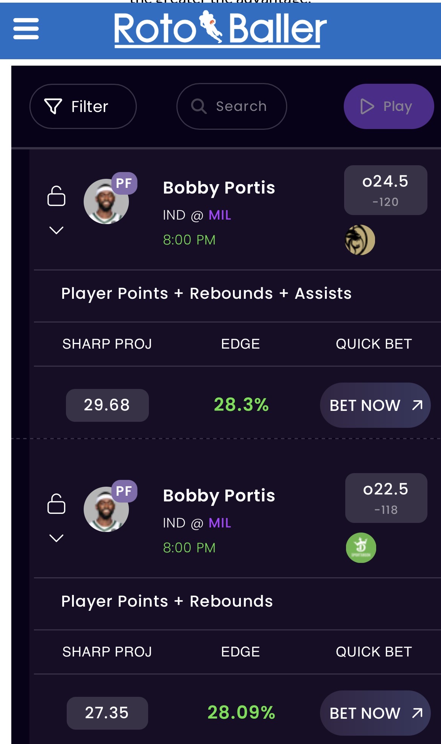Select the o22.5 -118 odds box
Image resolution: width=441 pixels, height=744 pixels.
[x=386, y=498]
